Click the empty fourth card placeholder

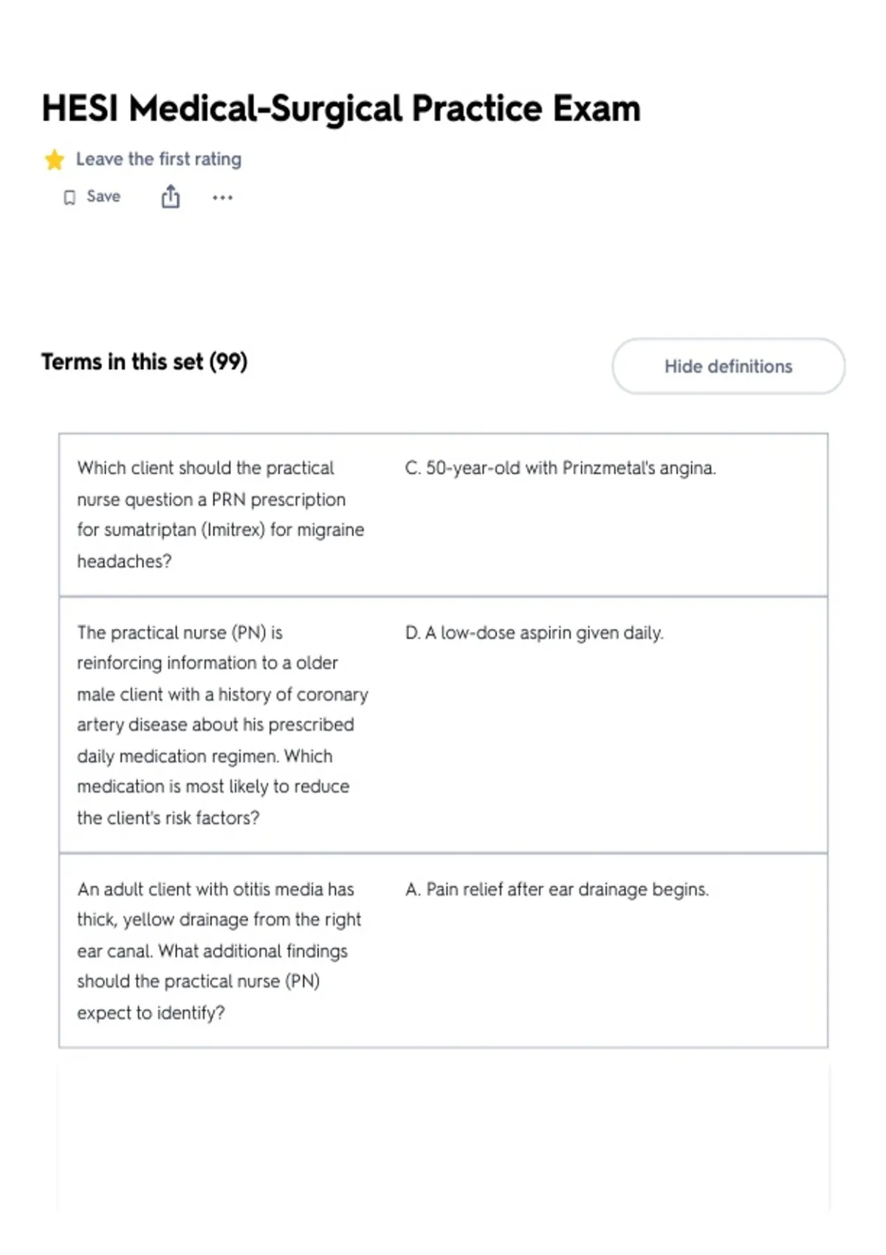coord(443,1137)
